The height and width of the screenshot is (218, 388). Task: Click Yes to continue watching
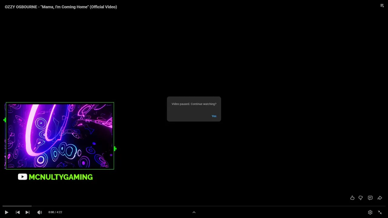(x=214, y=116)
